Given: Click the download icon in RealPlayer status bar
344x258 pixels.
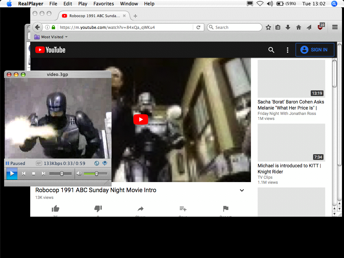Looking at the screenshot, I should click(105, 163).
